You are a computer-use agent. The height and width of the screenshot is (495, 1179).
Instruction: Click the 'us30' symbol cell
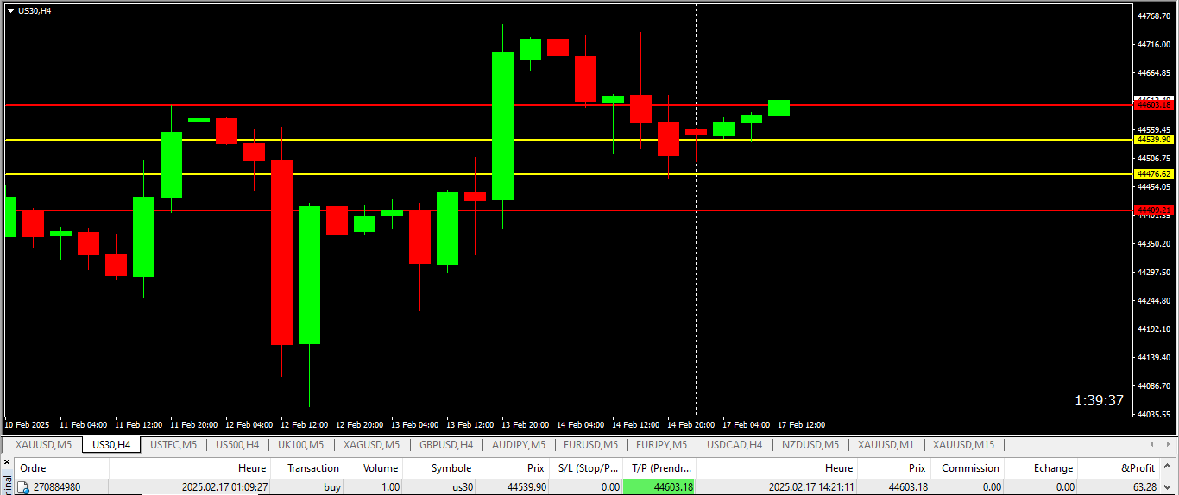pos(462,487)
